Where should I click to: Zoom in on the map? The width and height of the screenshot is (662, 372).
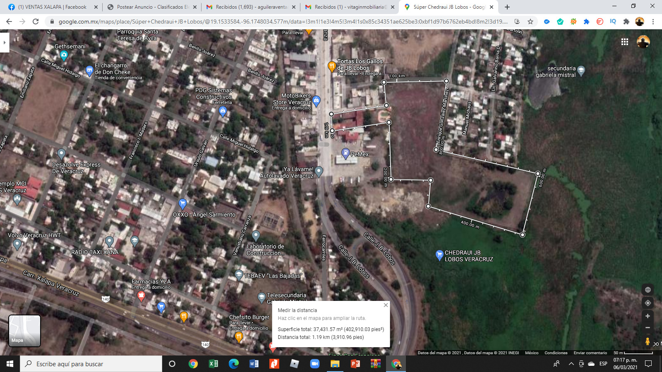point(648,316)
